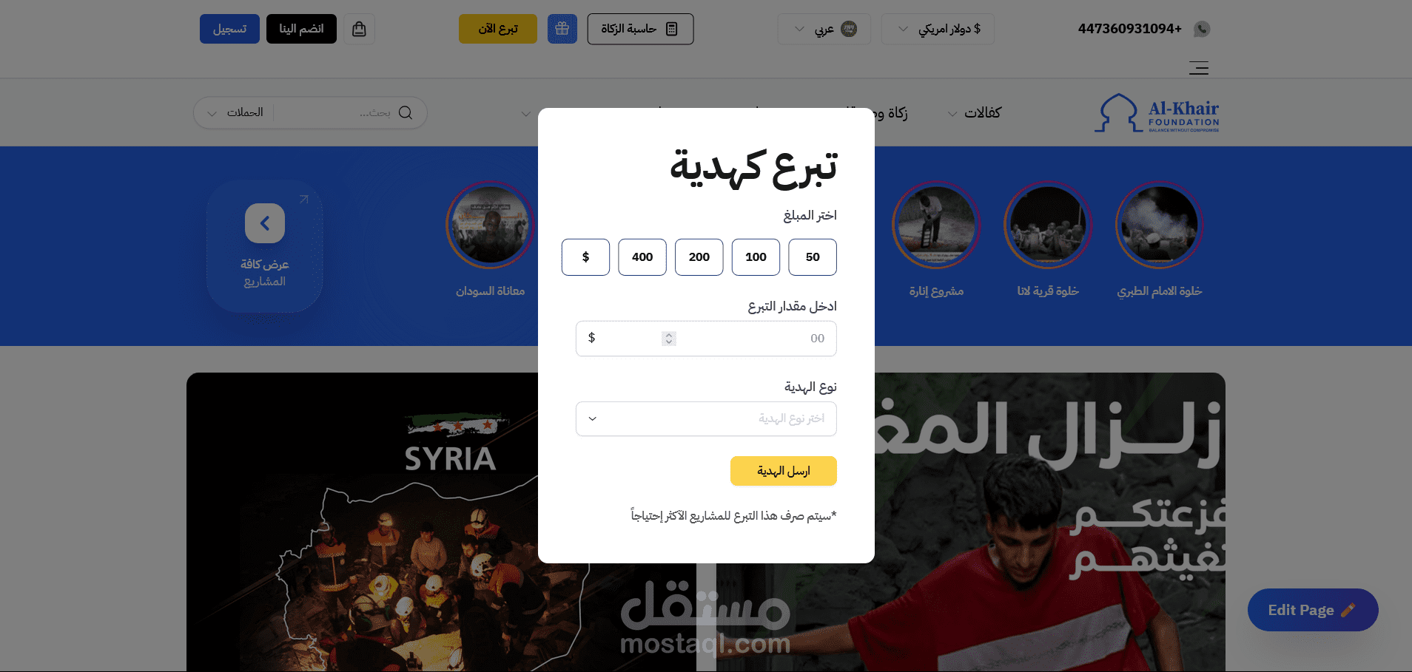Screen dimensions: 1412x672
Task: Open the gift type dropdown
Action: (706, 419)
